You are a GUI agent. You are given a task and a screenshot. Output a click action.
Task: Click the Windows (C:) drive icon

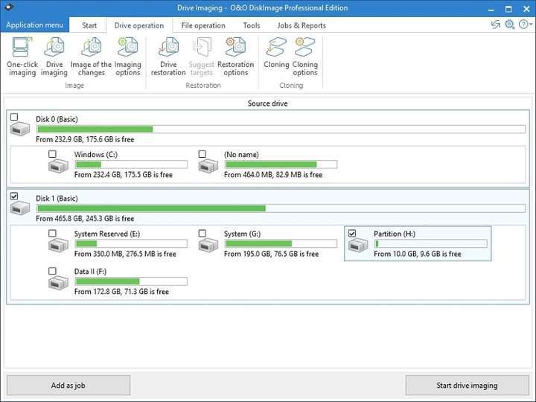pos(58,167)
